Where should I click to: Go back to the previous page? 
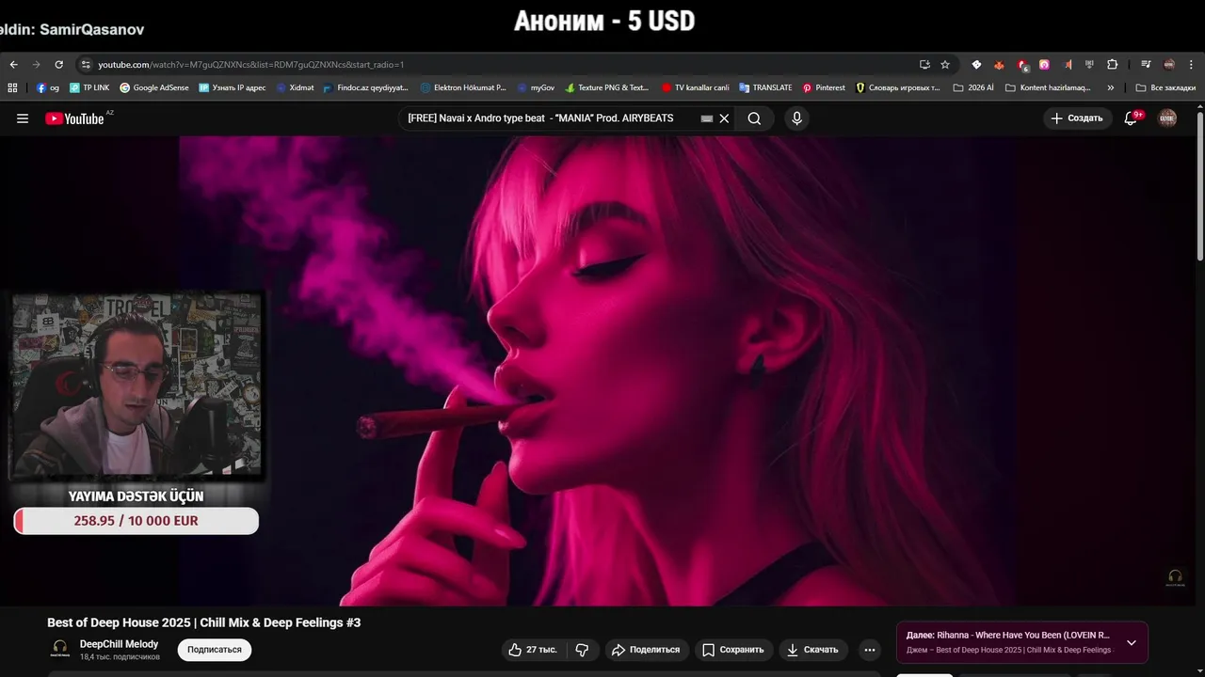pos(13,65)
